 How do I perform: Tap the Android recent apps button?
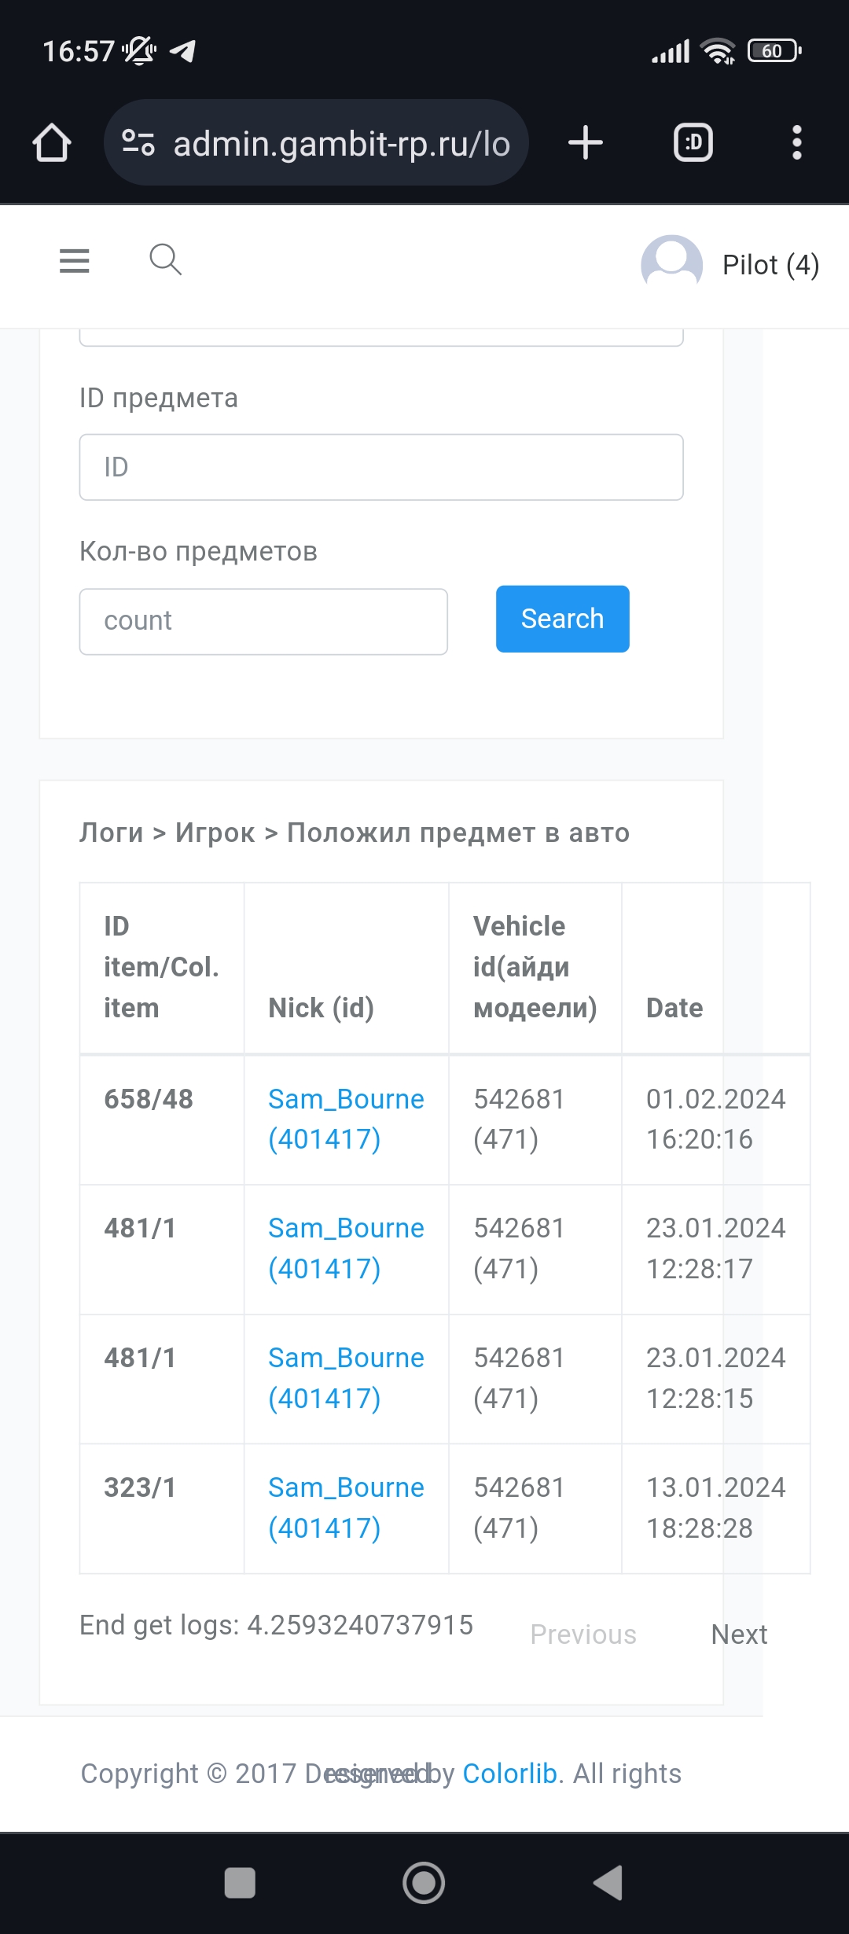click(240, 1883)
